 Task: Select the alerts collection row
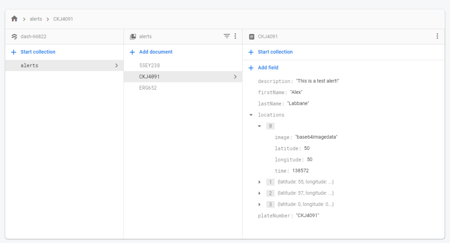tap(64, 66)
